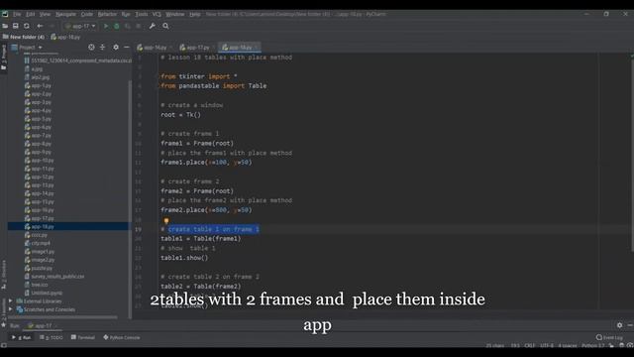Expand External Libraries node
The width and height of the screenshot is (634, 357).
(x=11, y=301)
